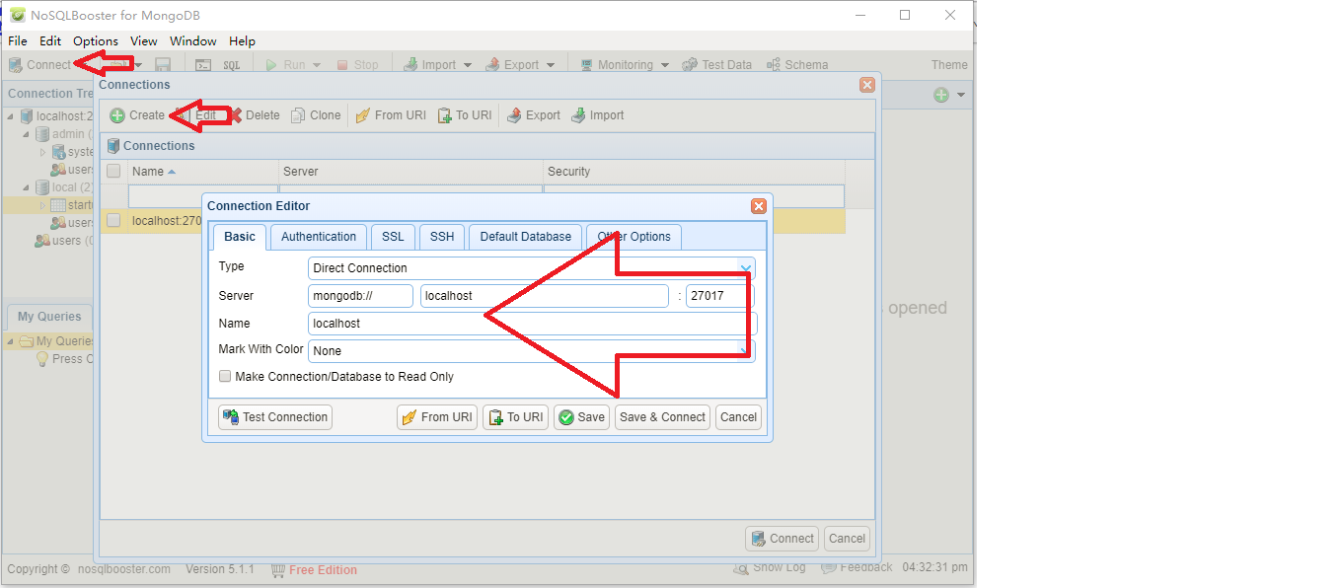Open dropdown arrow beside green plus icon
This screenshot has height=588, width=1342.
coord(960,95)
